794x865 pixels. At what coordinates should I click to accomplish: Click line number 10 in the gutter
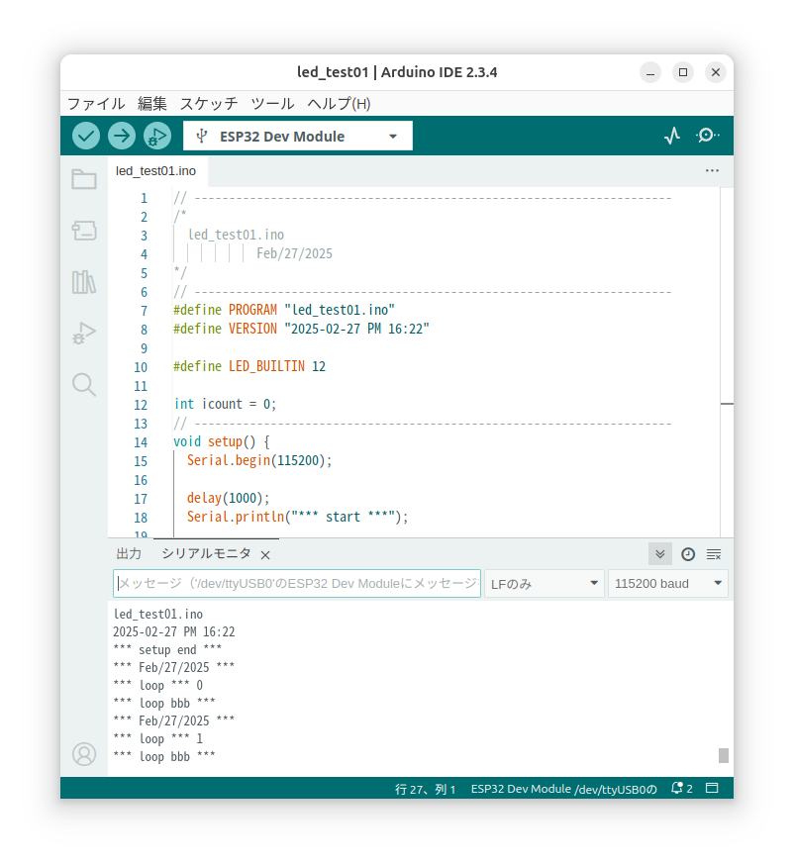[x=141, y=367]
